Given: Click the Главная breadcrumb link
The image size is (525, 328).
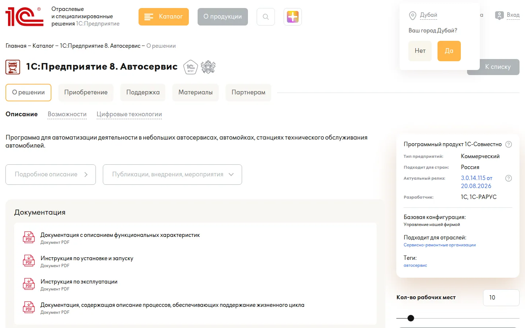Looking at the screenshot, I should coord(16,46).
